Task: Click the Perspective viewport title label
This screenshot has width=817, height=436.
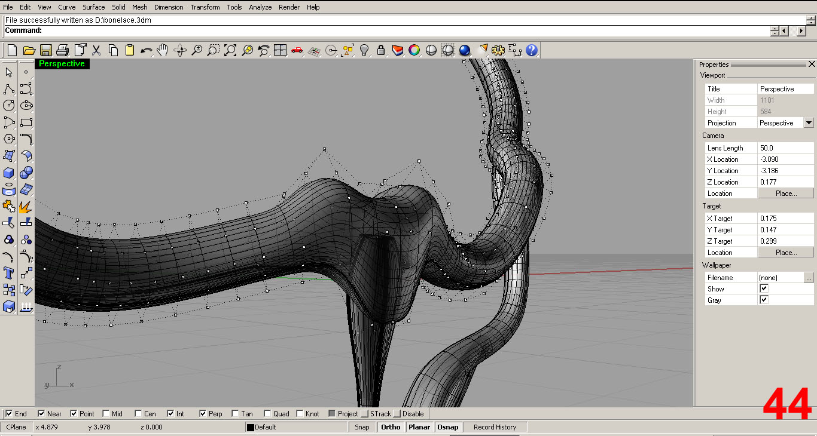Action: [62, 64]
